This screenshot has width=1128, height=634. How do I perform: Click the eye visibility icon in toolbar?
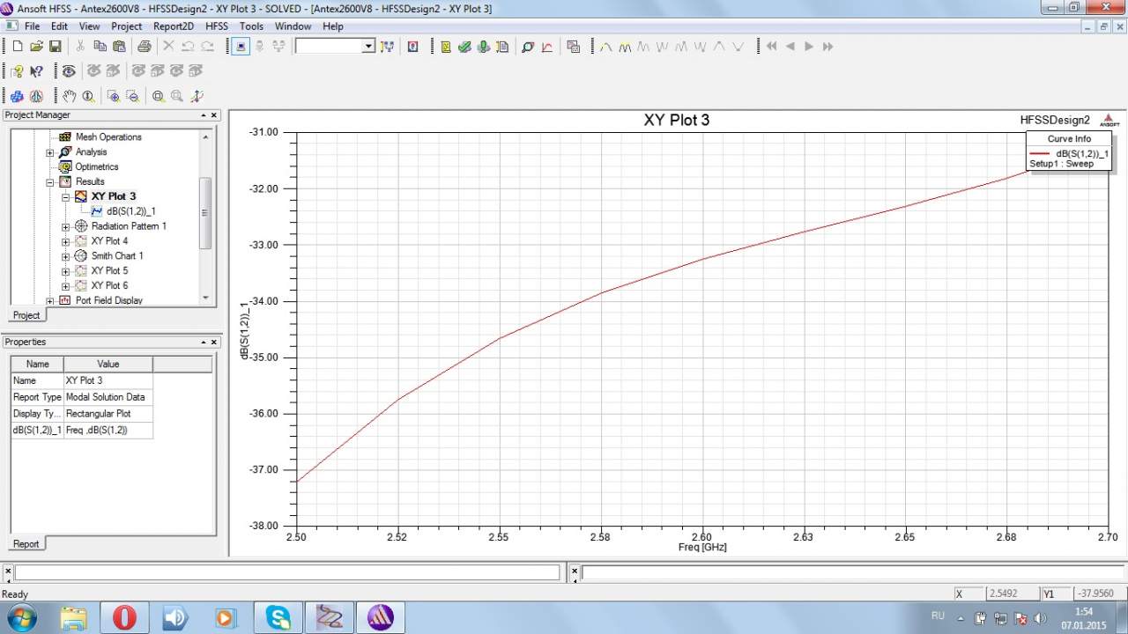[x=68, y=71]
